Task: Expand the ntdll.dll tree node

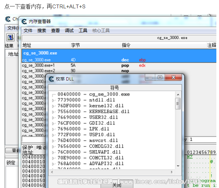Action: click(x=53, y=100)
